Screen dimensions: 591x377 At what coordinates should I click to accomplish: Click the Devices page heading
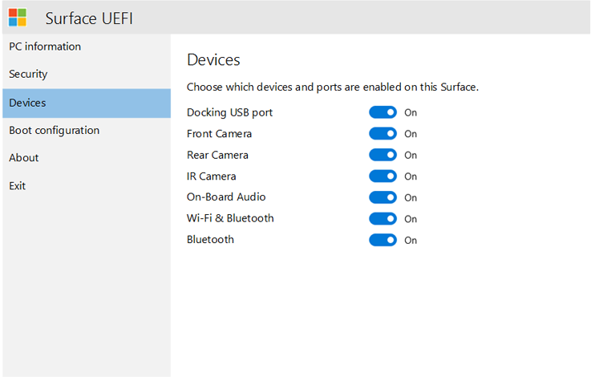coord(213,60)
